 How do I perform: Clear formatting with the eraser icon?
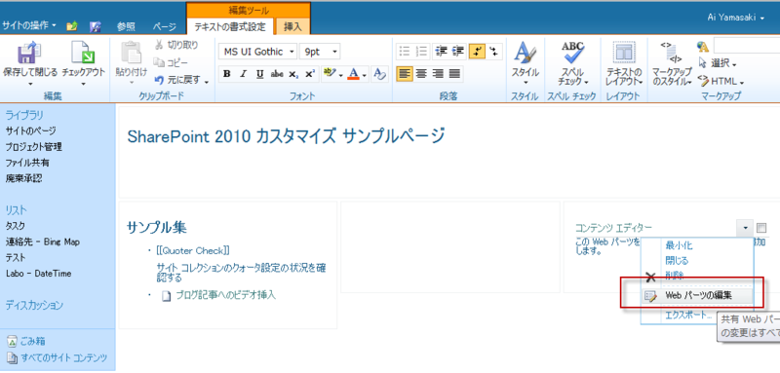[379, 74]
